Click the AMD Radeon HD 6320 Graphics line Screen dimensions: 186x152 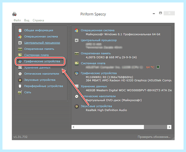coord(129,81)
